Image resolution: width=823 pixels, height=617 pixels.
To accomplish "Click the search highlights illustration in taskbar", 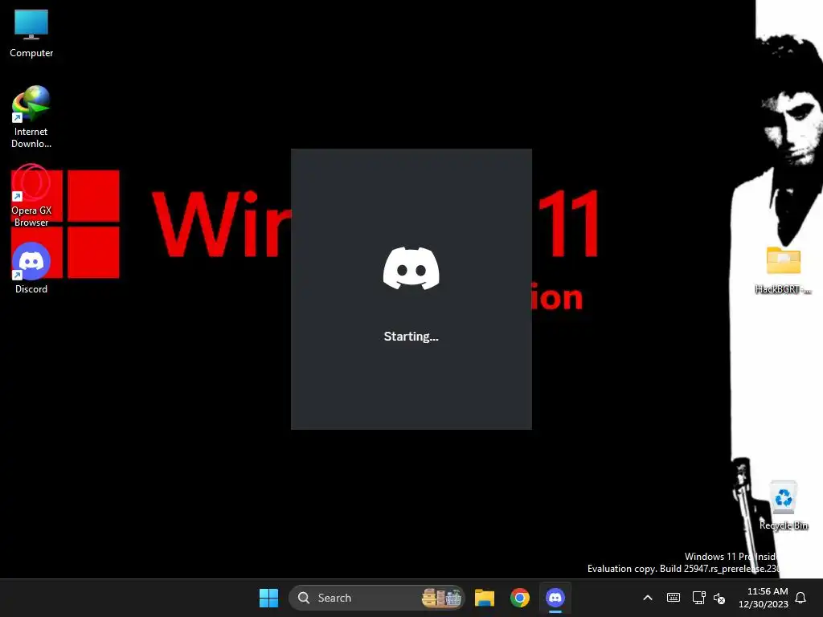I will 442,598.
